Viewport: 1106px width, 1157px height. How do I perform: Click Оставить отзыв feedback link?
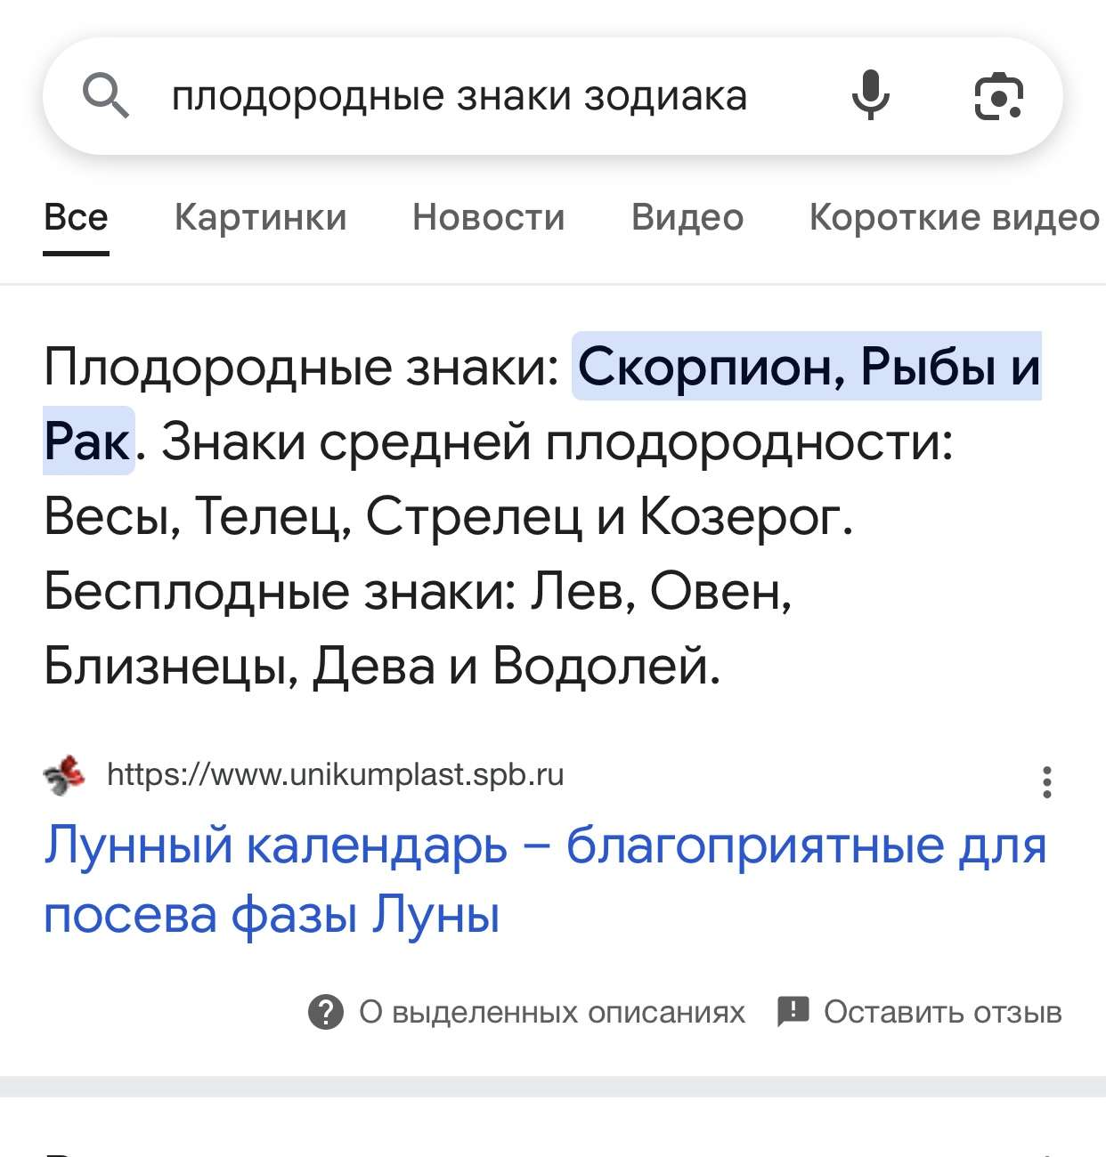942,1012
